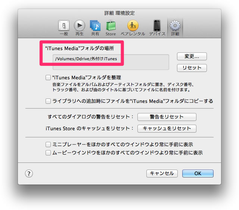Viewport: 239px width, 210px height.
Task: Open the 一般 (General) preferences pane
Action: [x=64, y=28]
